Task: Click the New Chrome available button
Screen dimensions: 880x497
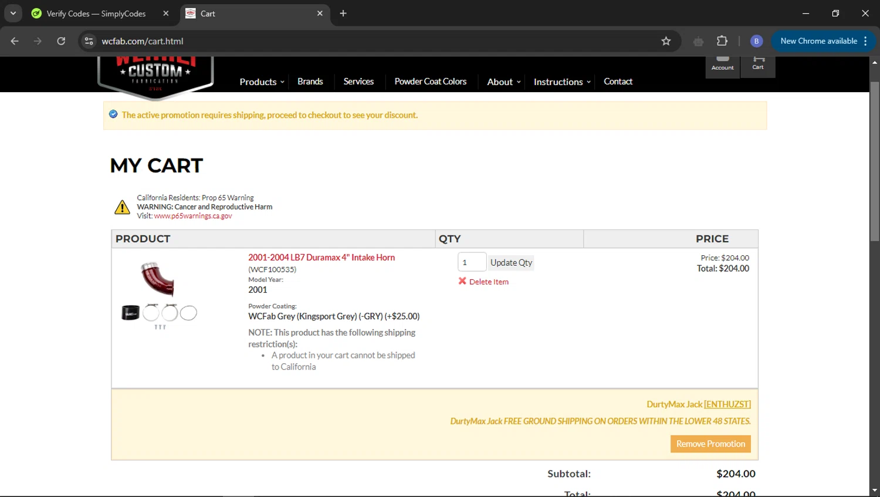Action: tap(819, 41)
